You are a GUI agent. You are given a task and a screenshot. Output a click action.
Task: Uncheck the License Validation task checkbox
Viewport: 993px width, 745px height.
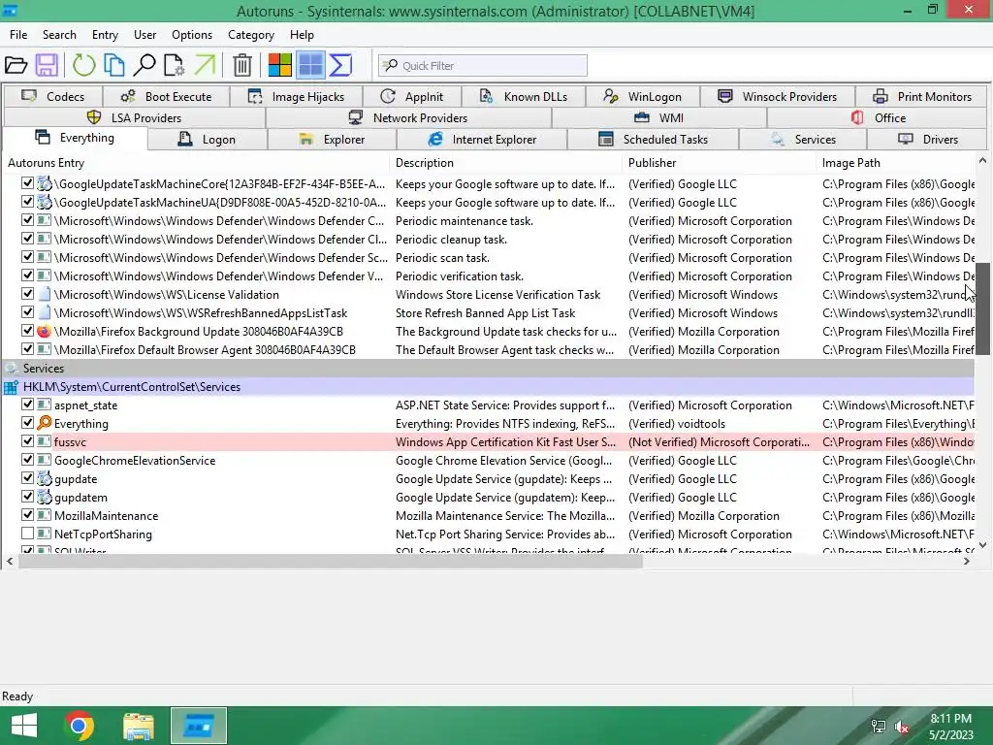coord(27,294)
